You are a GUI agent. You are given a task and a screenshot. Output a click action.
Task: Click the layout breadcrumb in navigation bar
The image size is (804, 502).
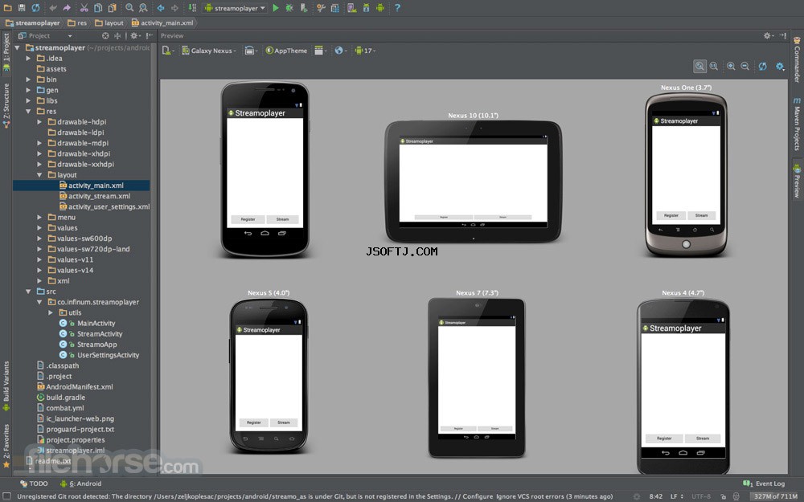[x=109, y=23]
